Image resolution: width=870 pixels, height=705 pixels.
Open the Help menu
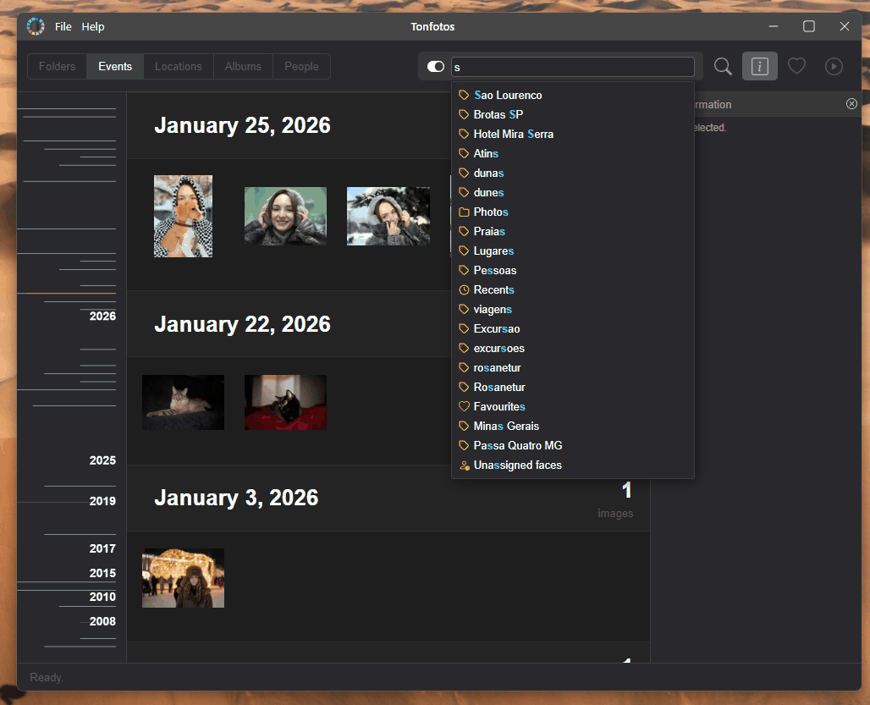[x=92, y=26]
